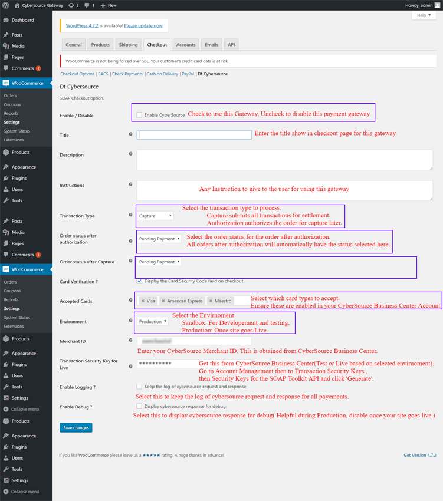
Task: Click the Posts pin icon directly beneath Dashboard
Action: click(x=6, y=35)
